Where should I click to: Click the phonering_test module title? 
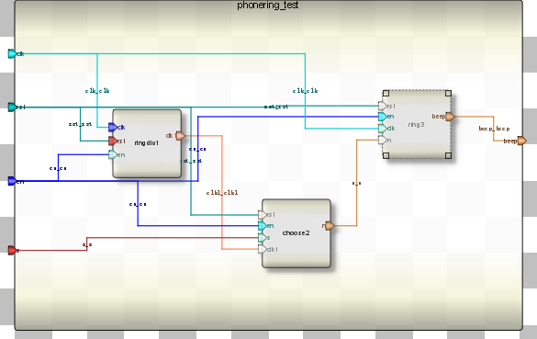point(268,6)
